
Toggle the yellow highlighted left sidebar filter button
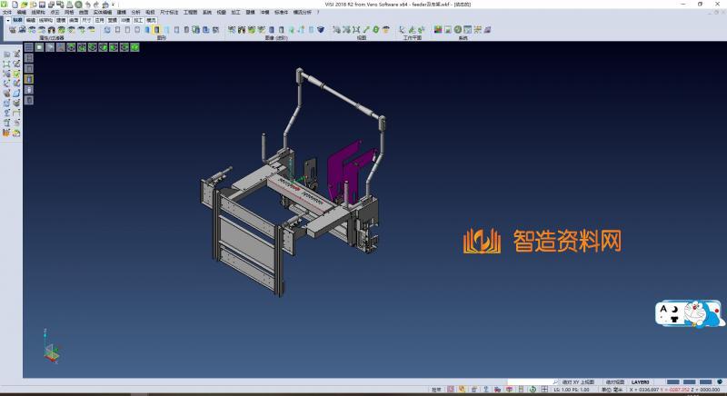(28, 79)
